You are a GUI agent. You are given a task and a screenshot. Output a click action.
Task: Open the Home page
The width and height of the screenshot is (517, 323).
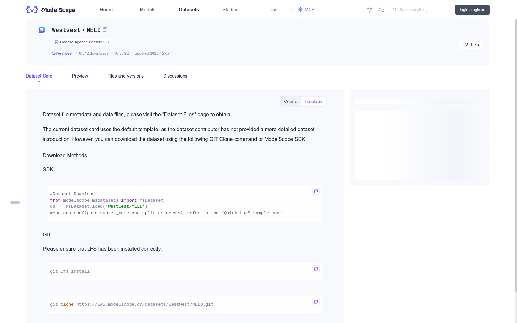(106, 10)
